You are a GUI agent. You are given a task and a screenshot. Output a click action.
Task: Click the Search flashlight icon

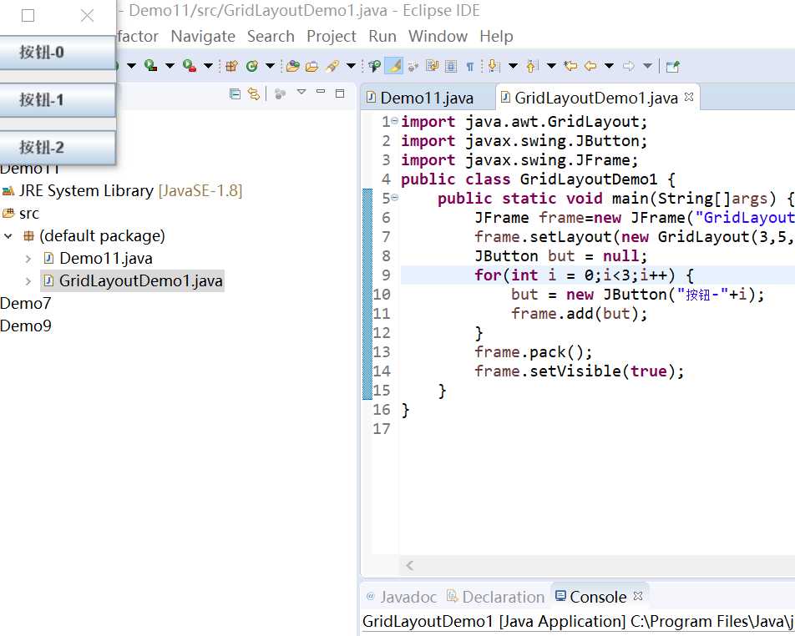point(332,66)
